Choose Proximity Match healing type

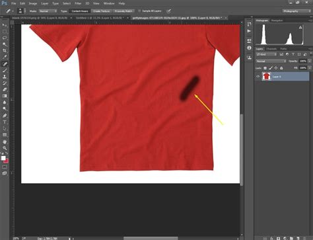click(x=123, y=11)
